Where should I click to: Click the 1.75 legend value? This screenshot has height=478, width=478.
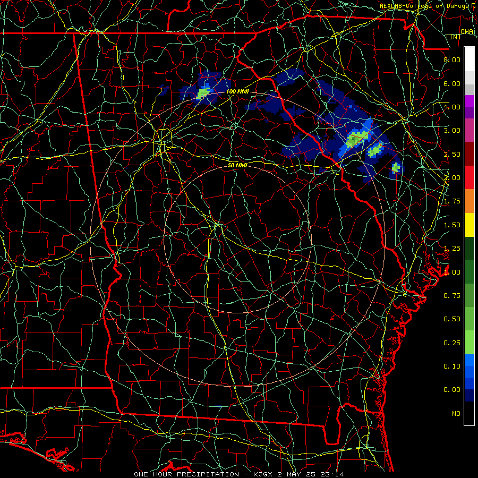point(452,201)
